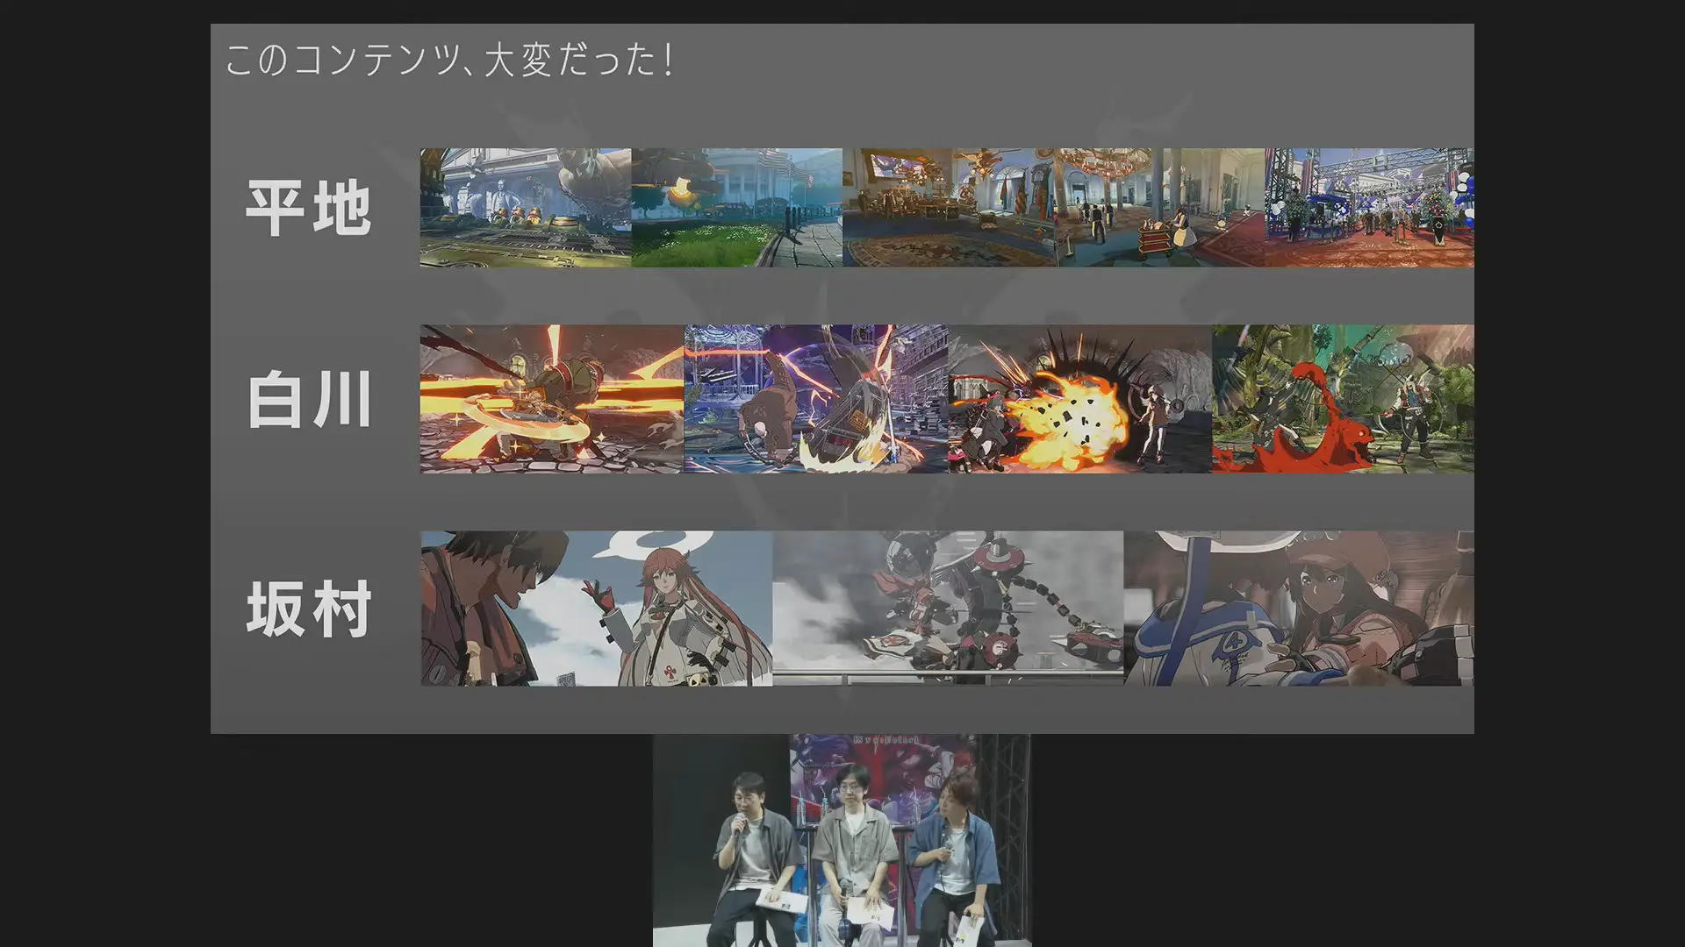Image resolution: width=1685 pixels, height=947 pixels.
Task: Click the chandelier hall stage thumbnail
Action: 1158,208
